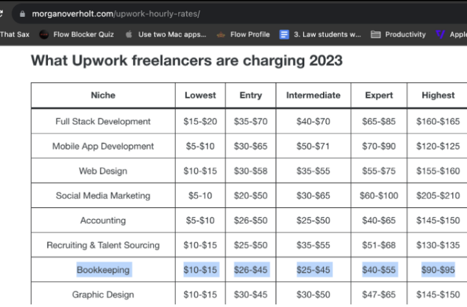Click the Social Media Marketing cell
Image resolution: width=467 pixels, height=307 pixels.
click(103, 196)
